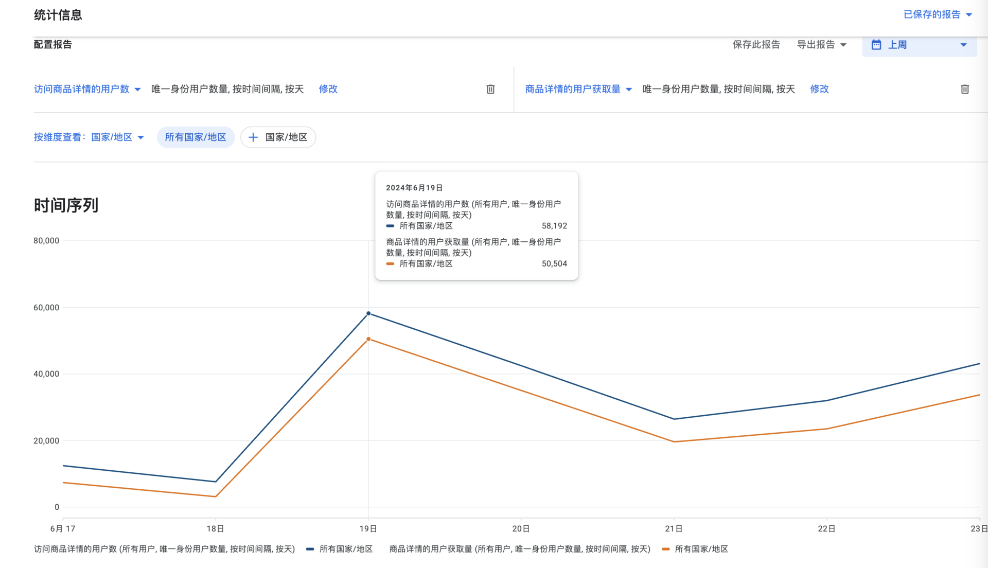This screenshot has height=568, width=988.
Task: Click blue data point on 19日
Action: click(x=368, y=313)
